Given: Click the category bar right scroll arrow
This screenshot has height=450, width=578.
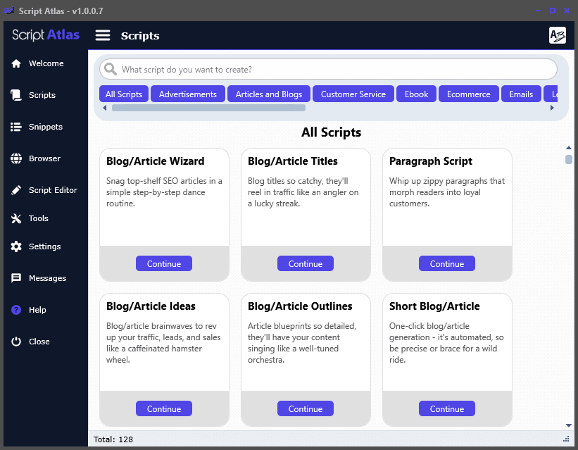Looking at the screenshot, I should tap(552, 108).
